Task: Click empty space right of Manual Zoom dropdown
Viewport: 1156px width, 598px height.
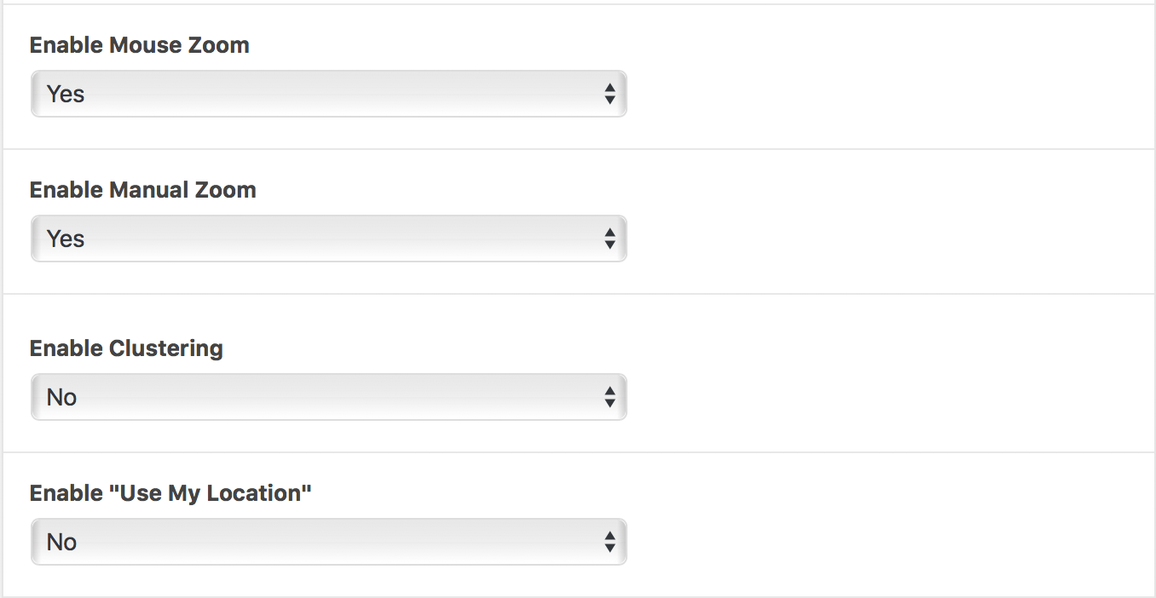Action: (x=887, y=239)
